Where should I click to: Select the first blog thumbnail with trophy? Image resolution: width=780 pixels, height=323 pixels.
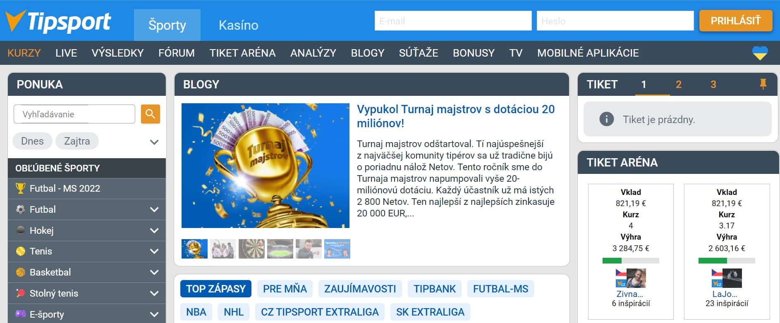pyautogui.click(x=194, y=249)
